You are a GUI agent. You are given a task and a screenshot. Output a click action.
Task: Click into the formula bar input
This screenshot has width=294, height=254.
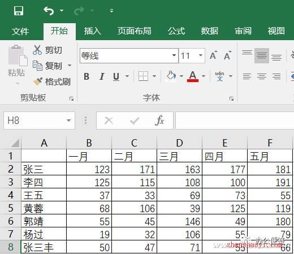tap(235, 120)
